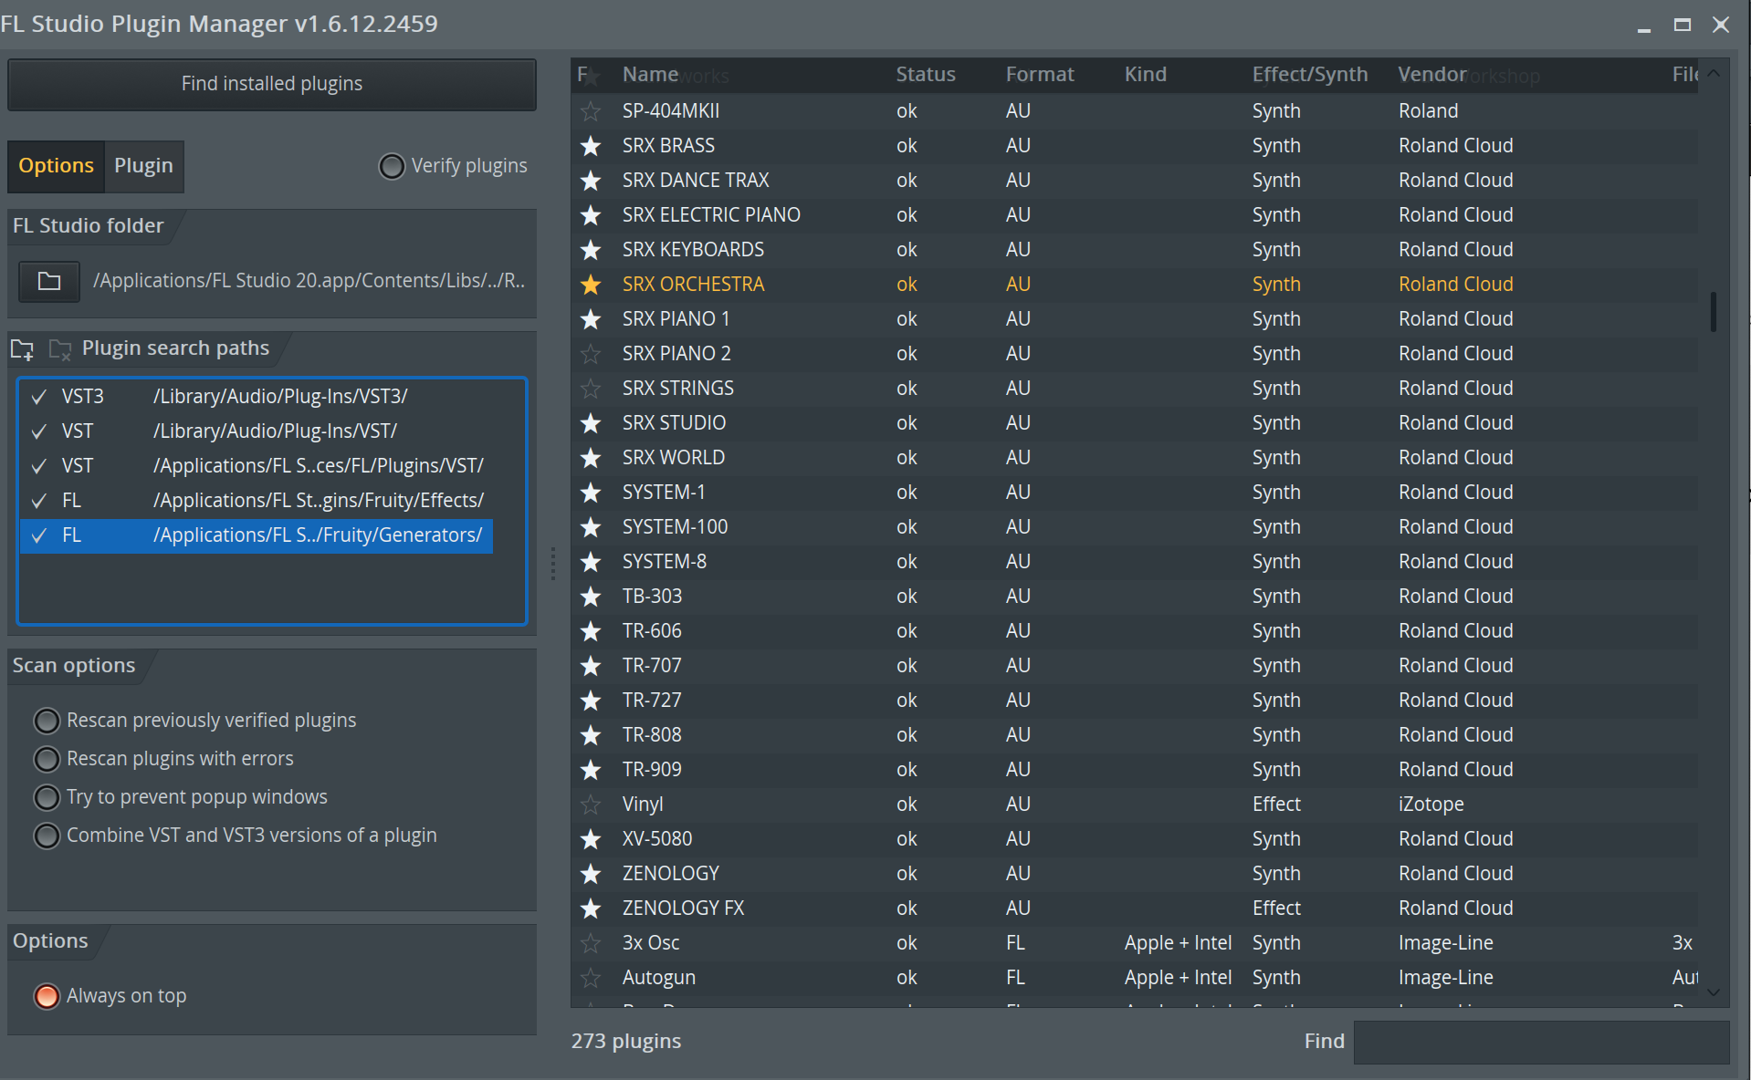Enable Rescan previously verified plugins
1751x1080 pixels.
pyautogui.click(x=47, y=721)
